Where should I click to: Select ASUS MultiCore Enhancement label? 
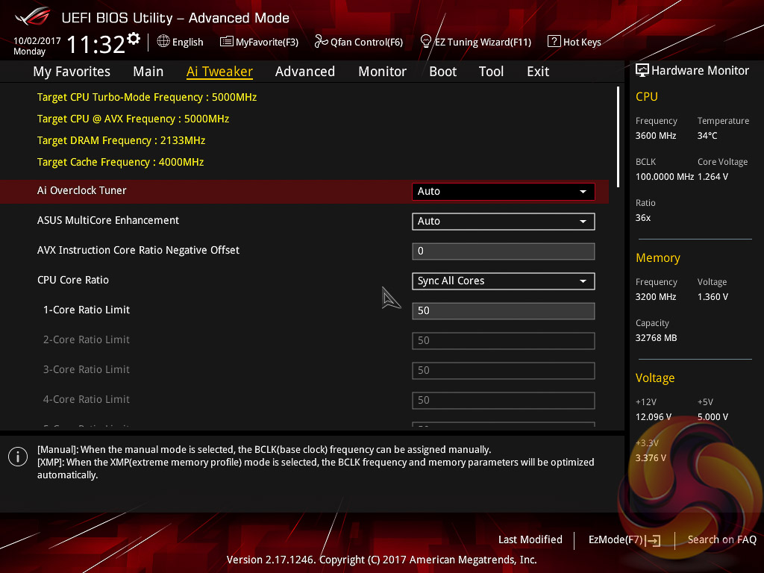point(107,220)
